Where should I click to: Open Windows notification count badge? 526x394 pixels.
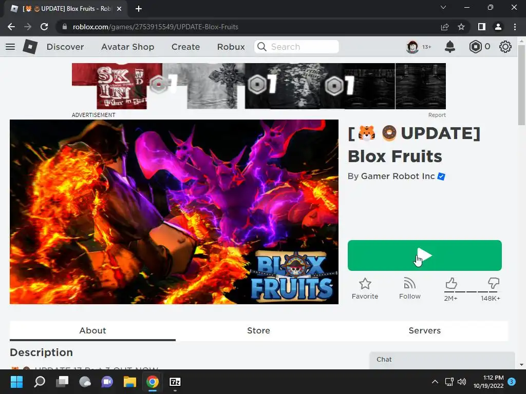[512, 382]
